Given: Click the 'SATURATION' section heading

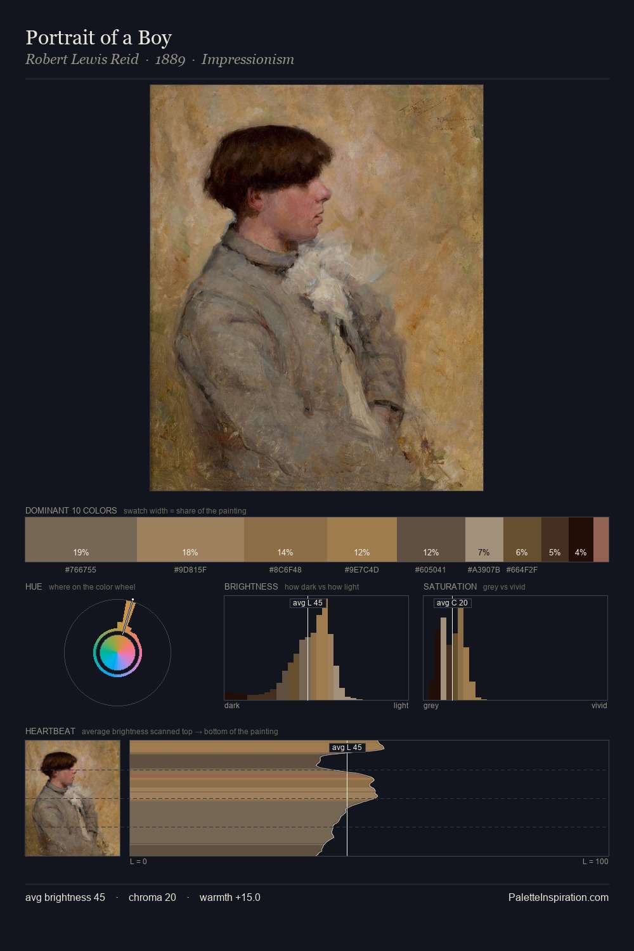Looking at the screenshot, I should point(450,586).
